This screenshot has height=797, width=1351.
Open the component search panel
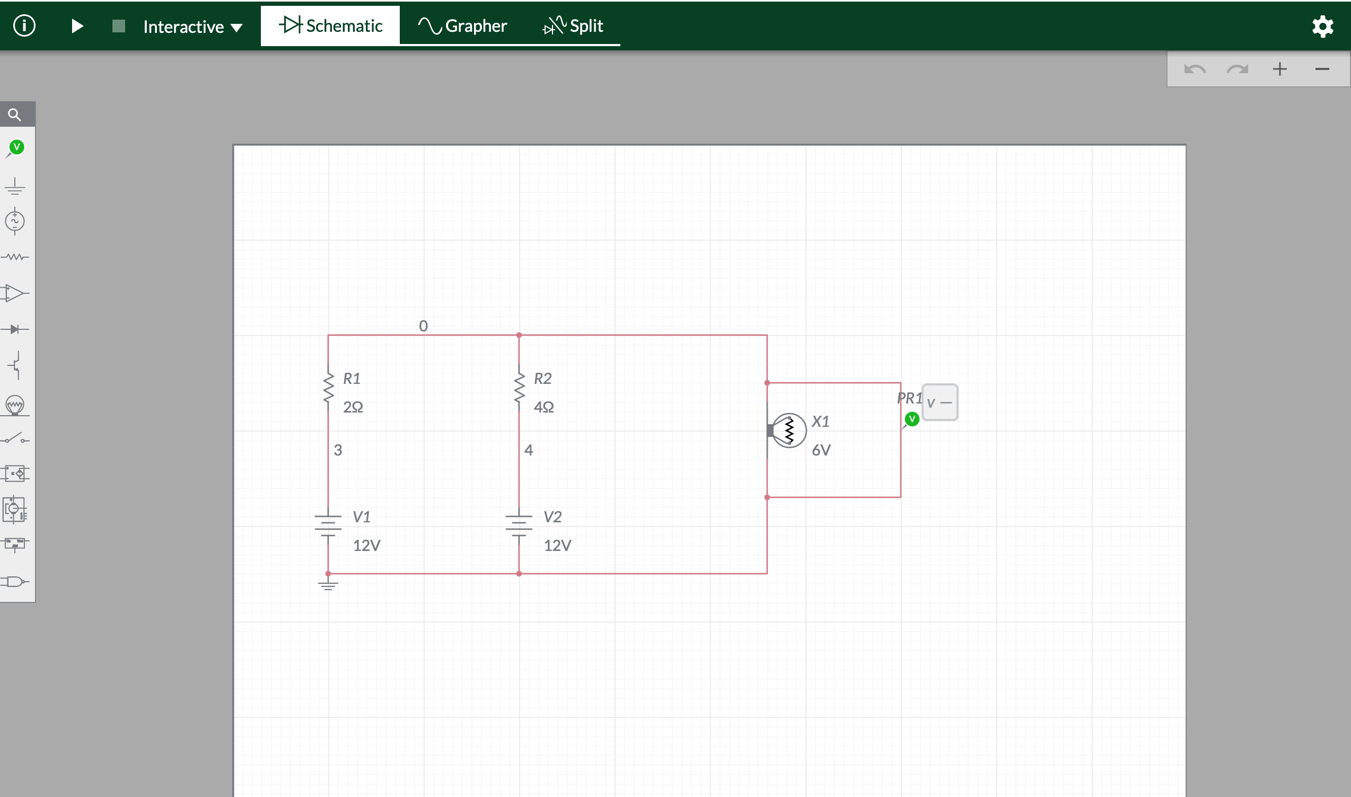tap(15, 114)
